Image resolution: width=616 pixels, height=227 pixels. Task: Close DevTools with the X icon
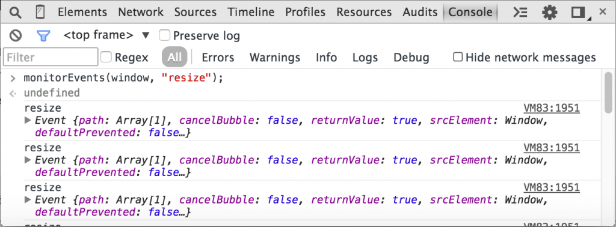(603, 12)
